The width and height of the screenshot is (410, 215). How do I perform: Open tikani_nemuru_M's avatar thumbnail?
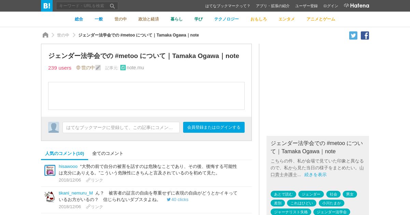50,197
